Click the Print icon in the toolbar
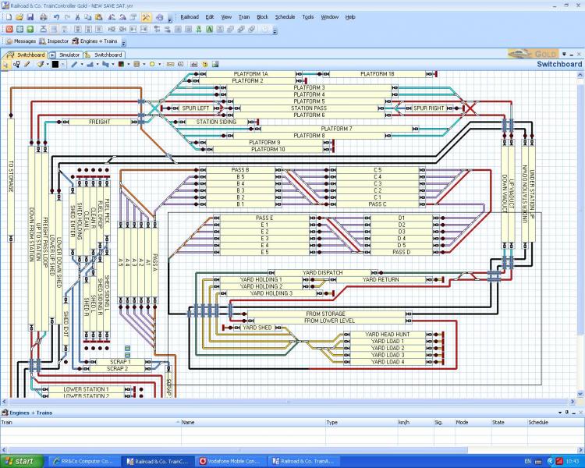 (x=42, y=16)
